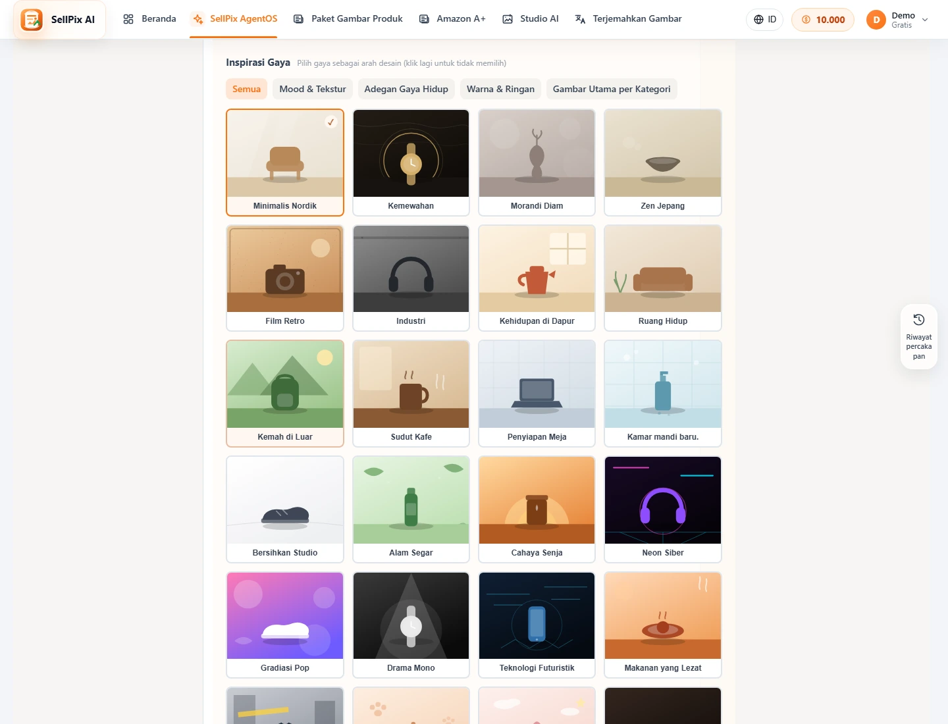Choose the Morandi Diam style card

(537, 163)
